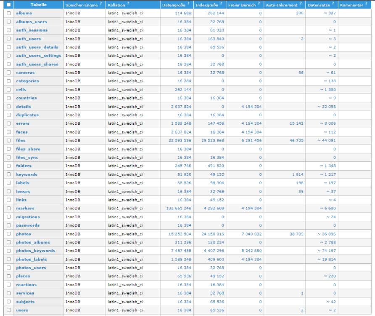The width and height of the screenshot is (375, 316).
Task: Open the albums_users table
Action: 32,22
